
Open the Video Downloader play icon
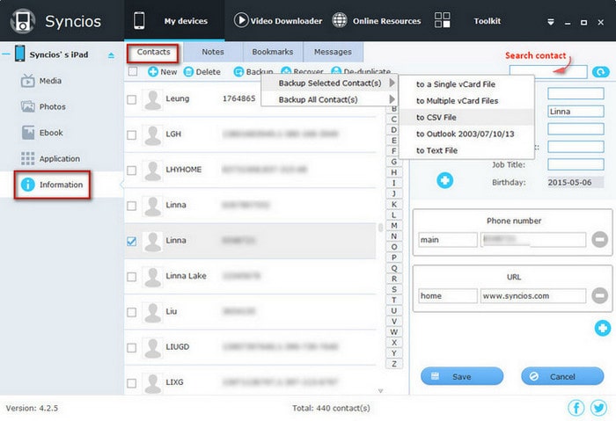pyautogui.click(x=241, y=20)
